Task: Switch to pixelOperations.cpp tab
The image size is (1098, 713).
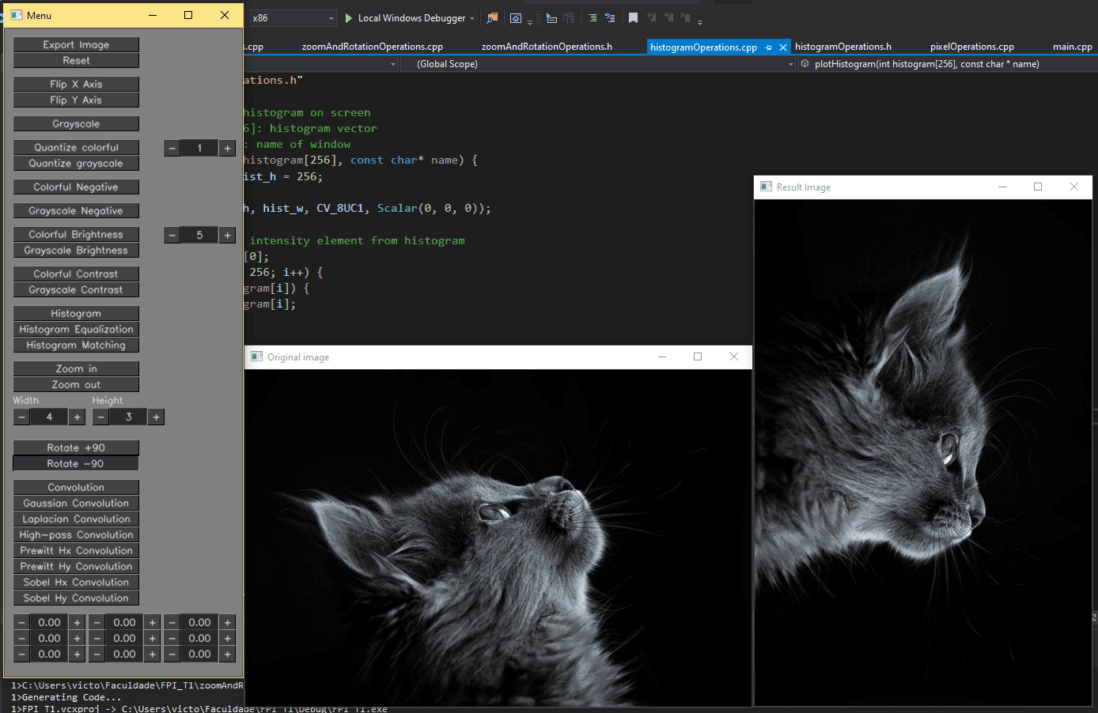Action: click(971, 47)
